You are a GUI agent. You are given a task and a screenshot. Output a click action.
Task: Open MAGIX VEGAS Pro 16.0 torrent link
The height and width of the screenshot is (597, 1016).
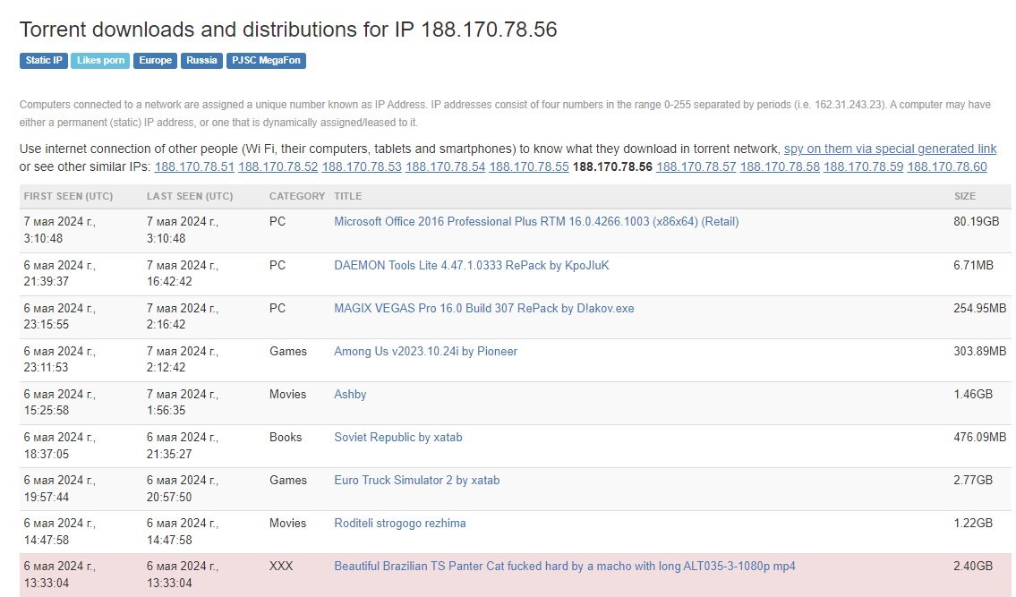484,309
